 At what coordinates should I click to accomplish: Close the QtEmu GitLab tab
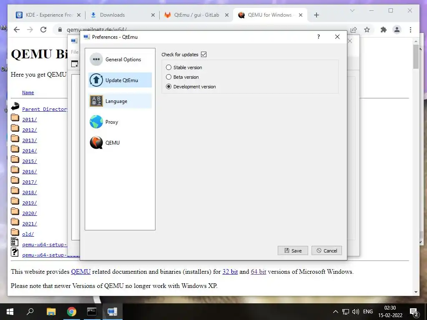point(226,15)
